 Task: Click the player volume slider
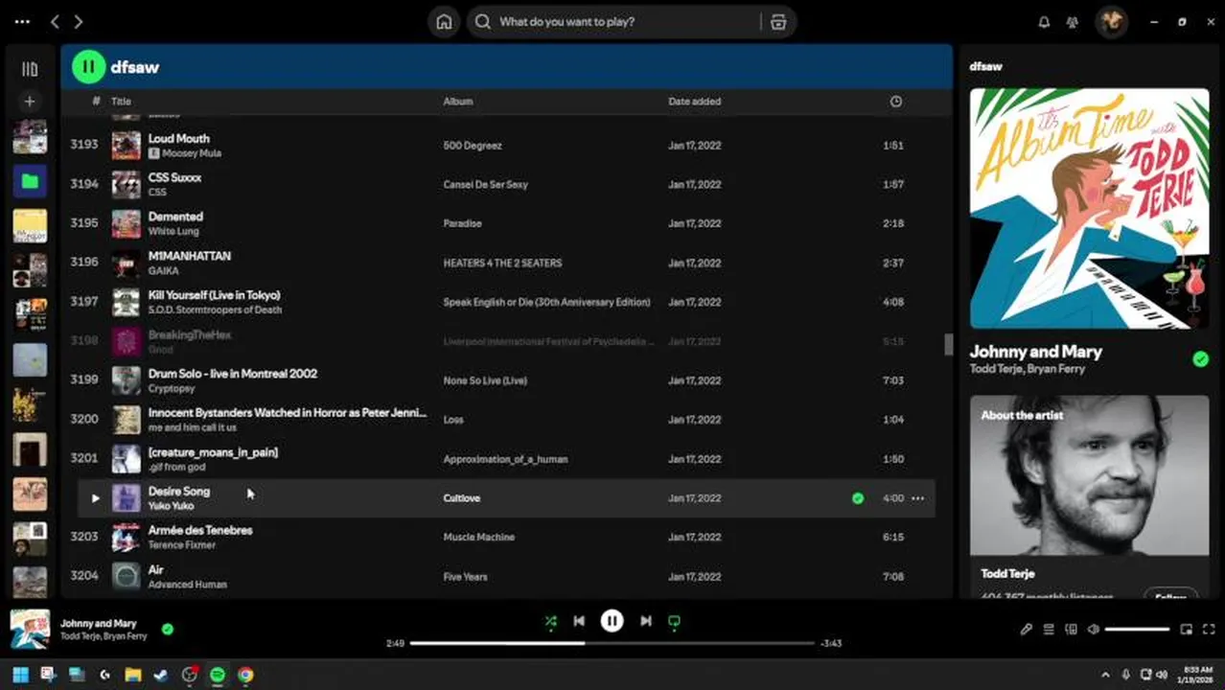pos(1137,630)
